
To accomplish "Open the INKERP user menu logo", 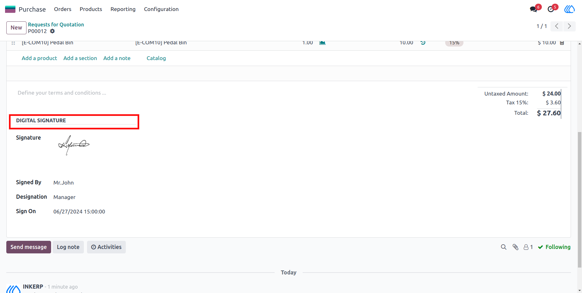I will click(569, 9).
